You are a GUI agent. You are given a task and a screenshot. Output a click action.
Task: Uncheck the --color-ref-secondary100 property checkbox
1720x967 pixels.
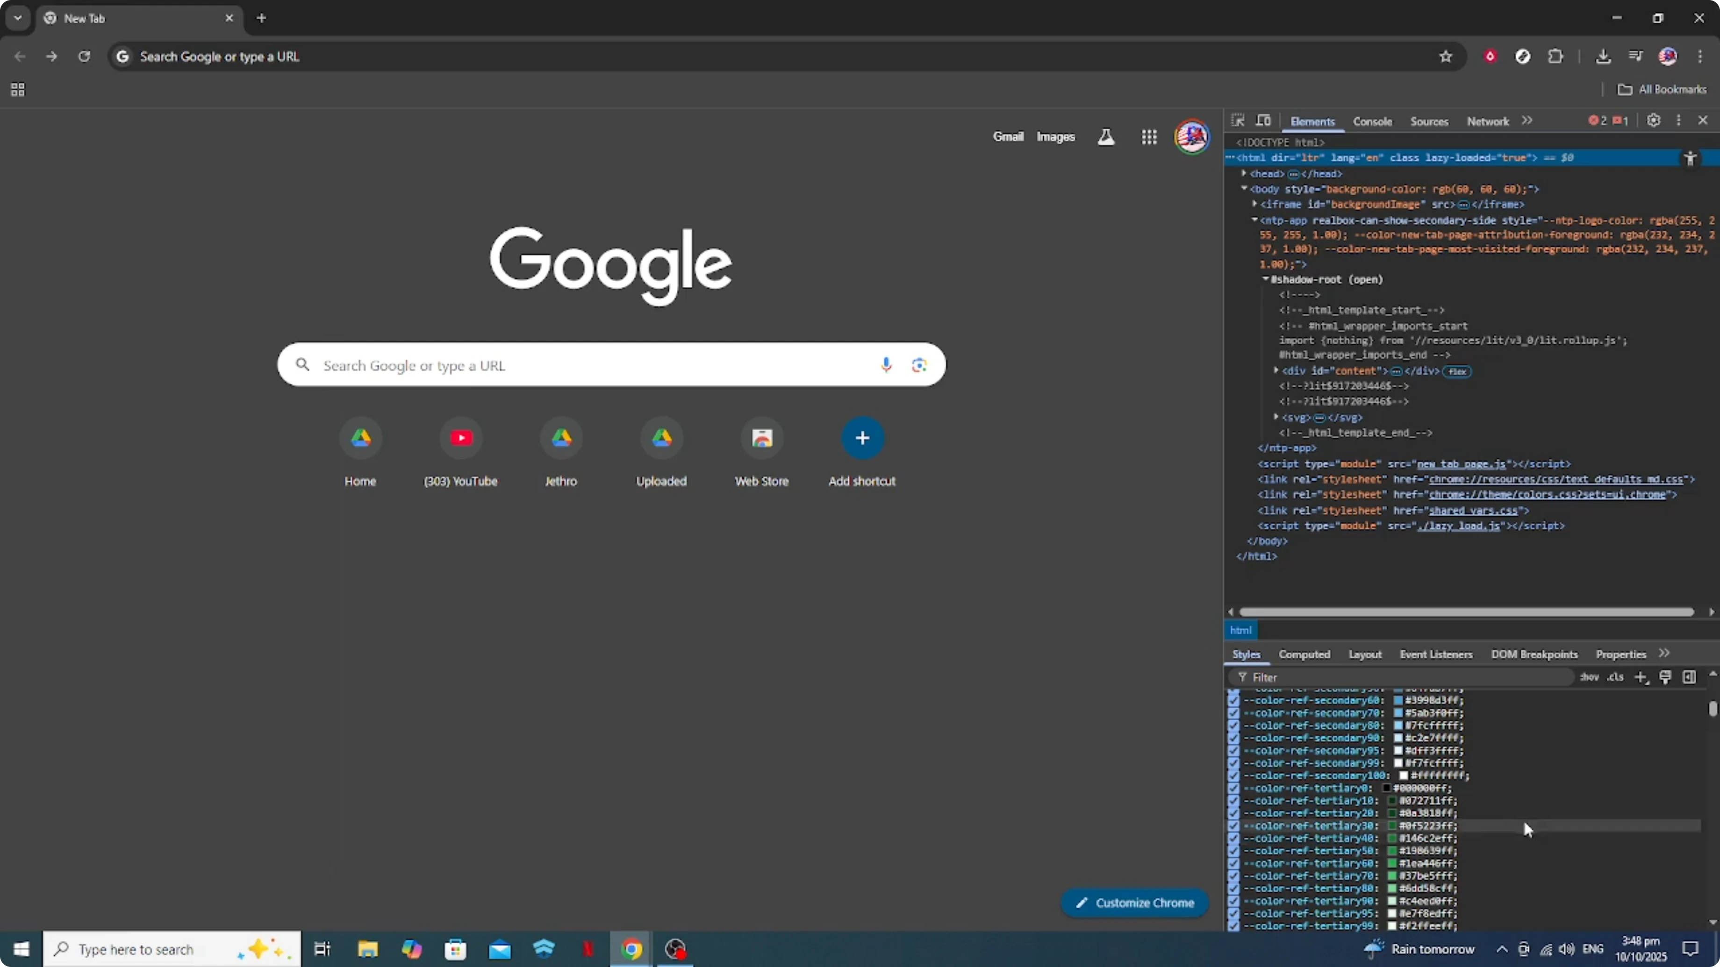click(1233, 776)
